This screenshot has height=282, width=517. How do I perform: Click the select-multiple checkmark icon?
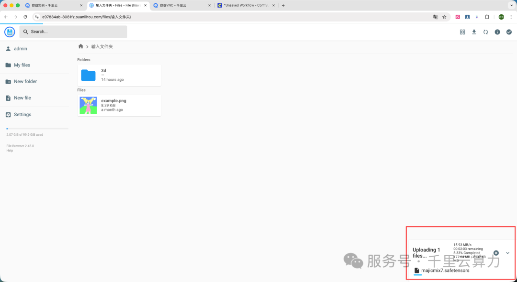click(509, 32)
